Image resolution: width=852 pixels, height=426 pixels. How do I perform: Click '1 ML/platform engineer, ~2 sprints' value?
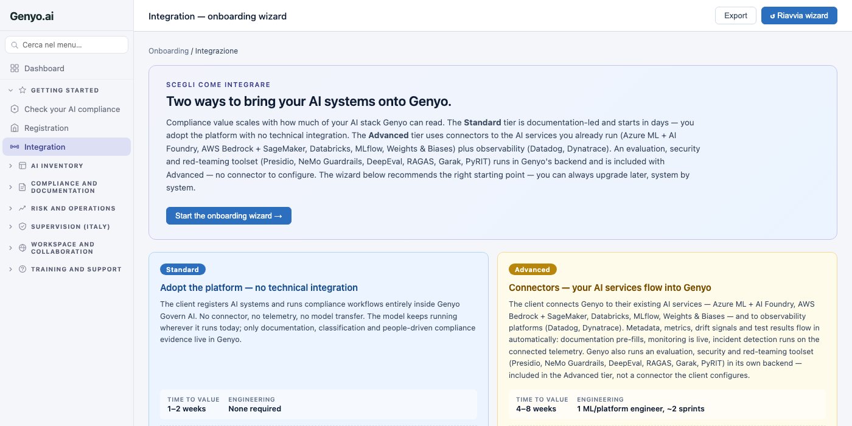pos(641,409)
